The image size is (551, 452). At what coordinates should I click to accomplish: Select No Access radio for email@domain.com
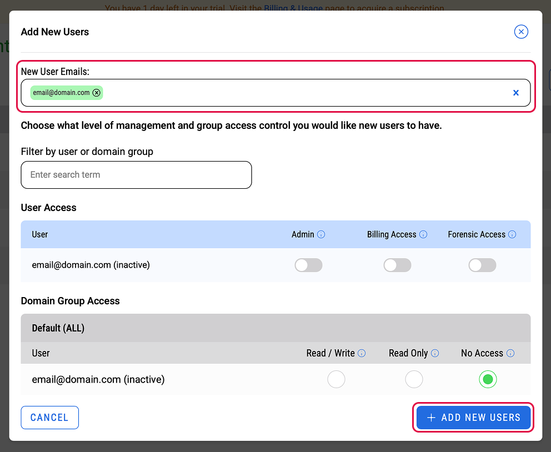coord(487,379)
